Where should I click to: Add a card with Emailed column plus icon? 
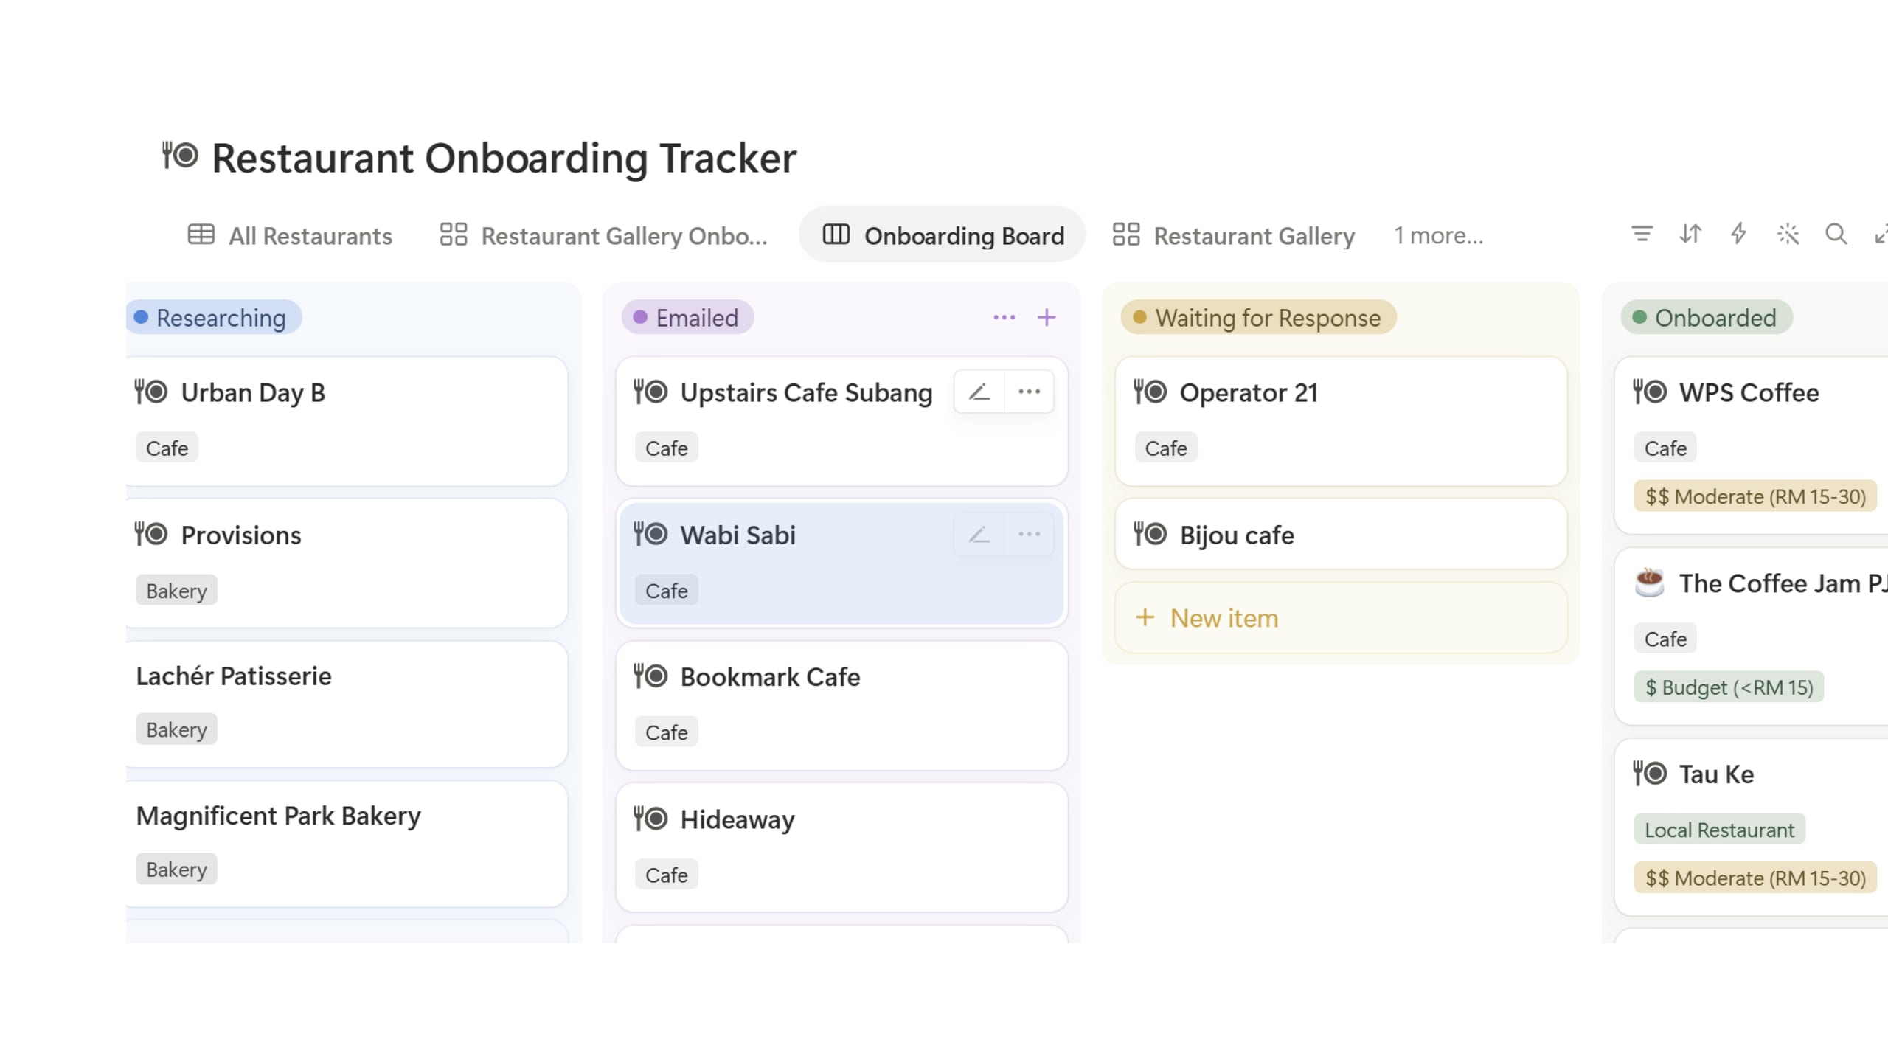coord(1047,318)
